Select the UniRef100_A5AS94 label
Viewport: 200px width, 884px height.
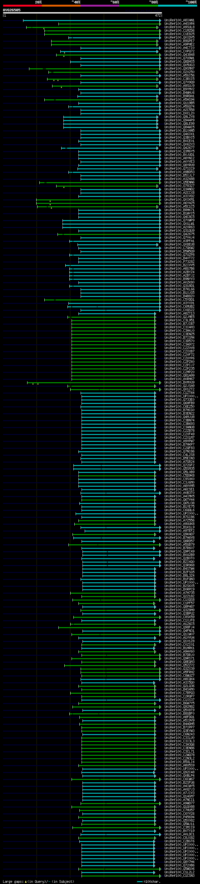179,100
